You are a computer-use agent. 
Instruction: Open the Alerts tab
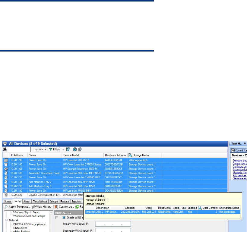tap(27, 202)
